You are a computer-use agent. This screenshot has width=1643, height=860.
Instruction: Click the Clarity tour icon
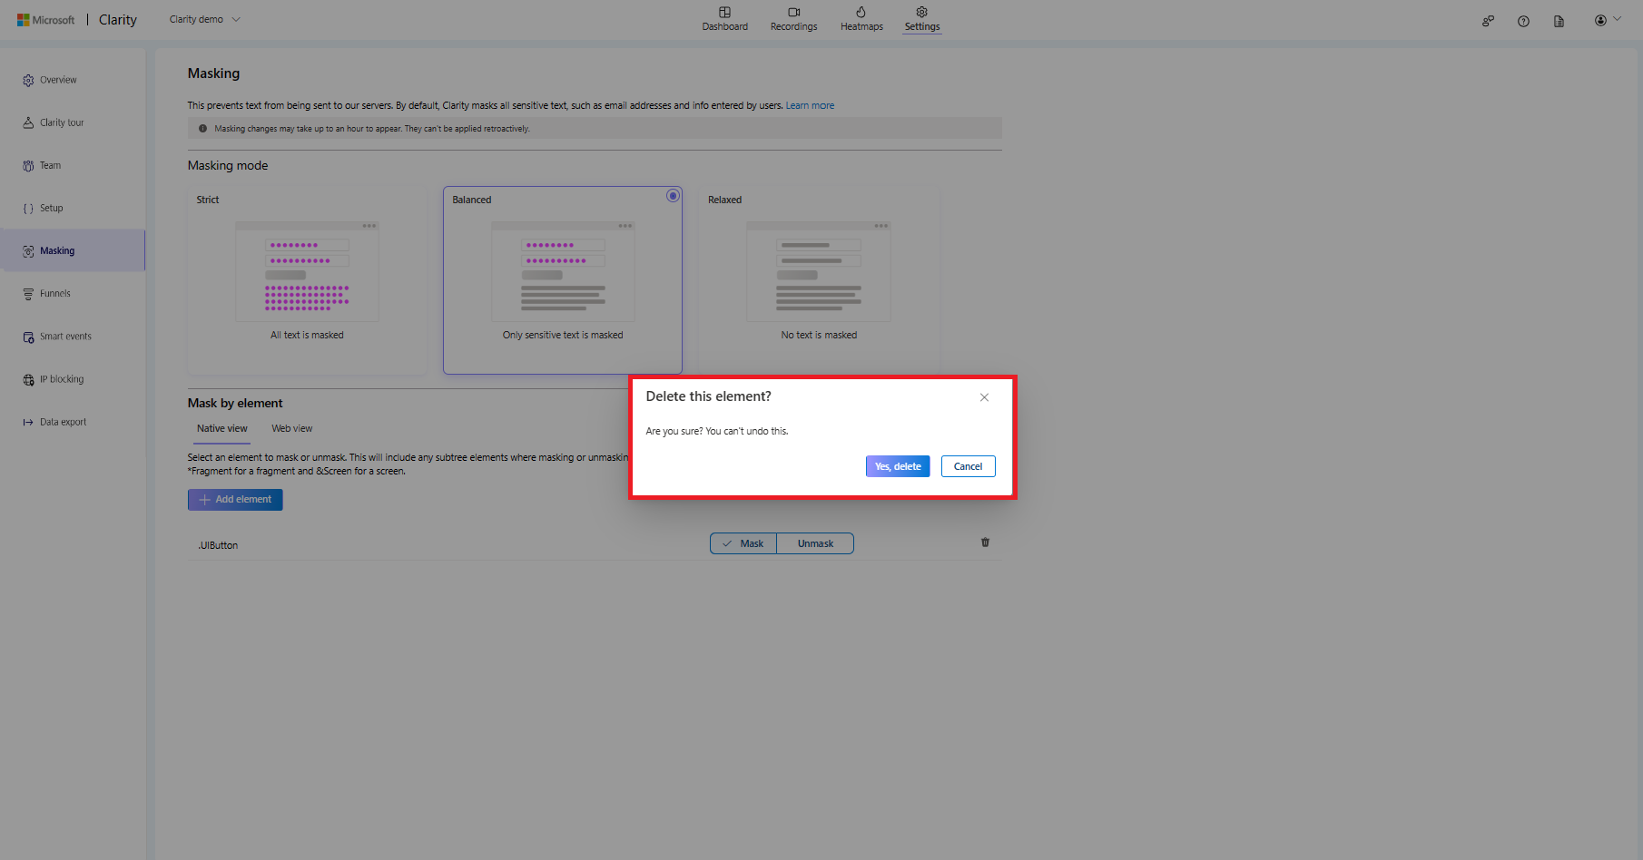28,122
